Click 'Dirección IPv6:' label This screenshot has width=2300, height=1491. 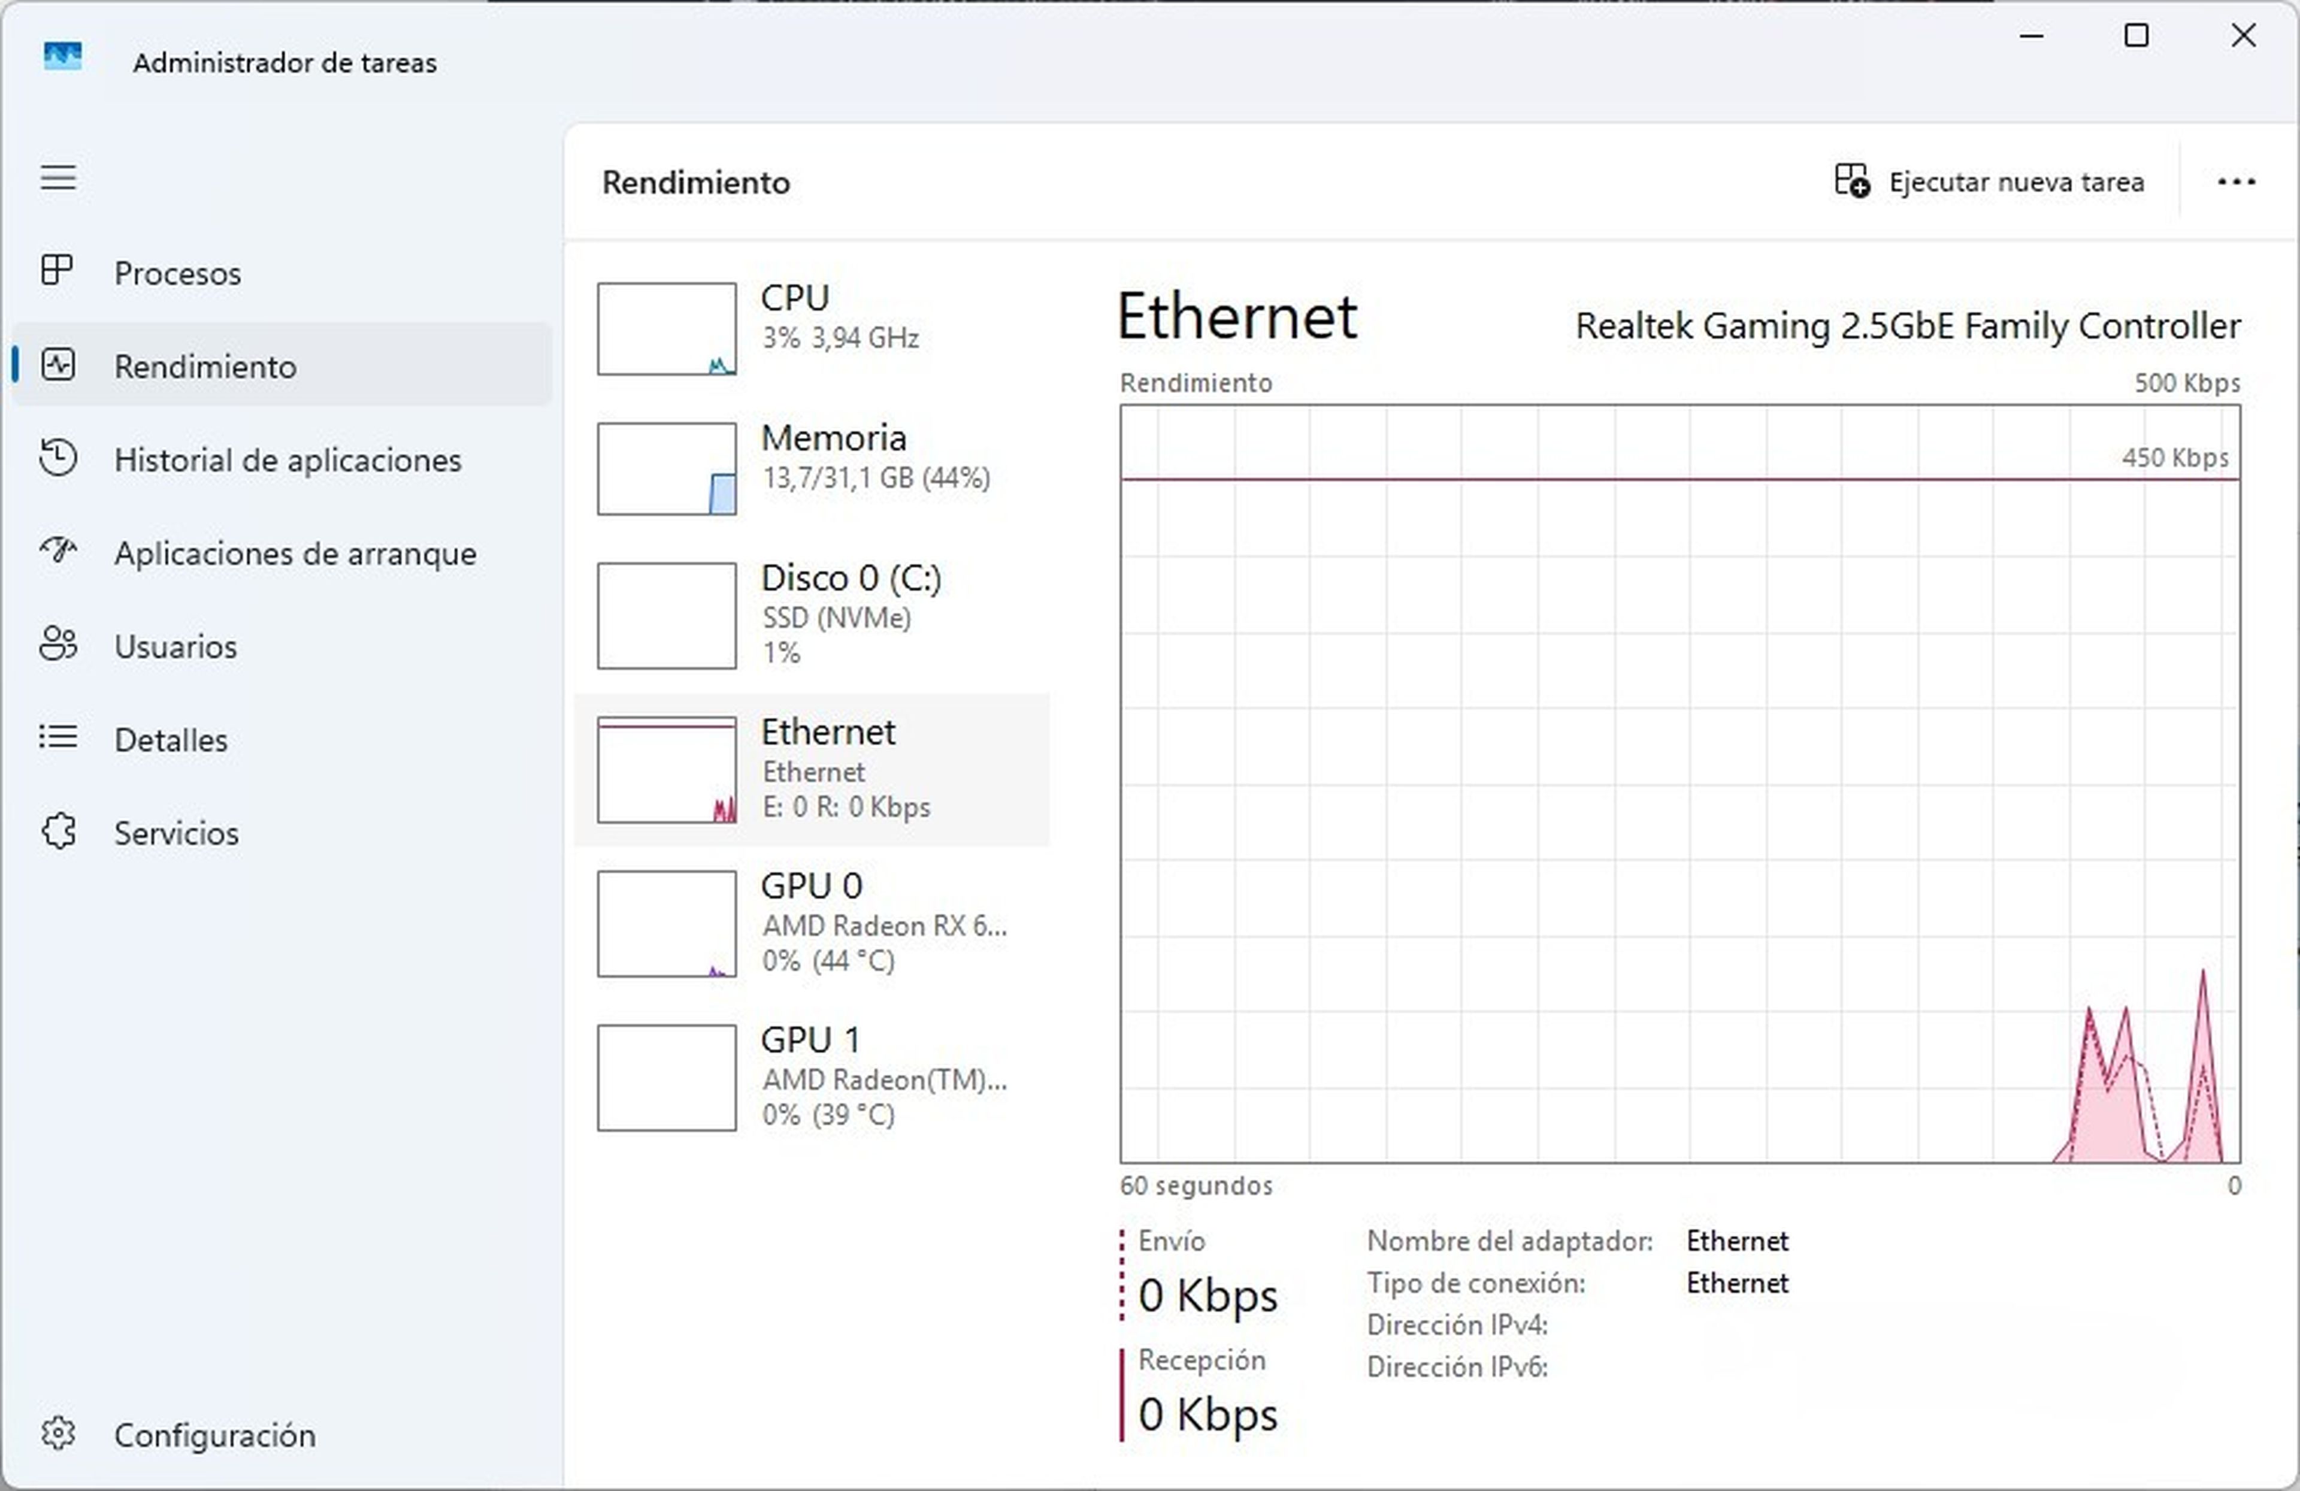pyautogui.click(x=1457, y=1368)
